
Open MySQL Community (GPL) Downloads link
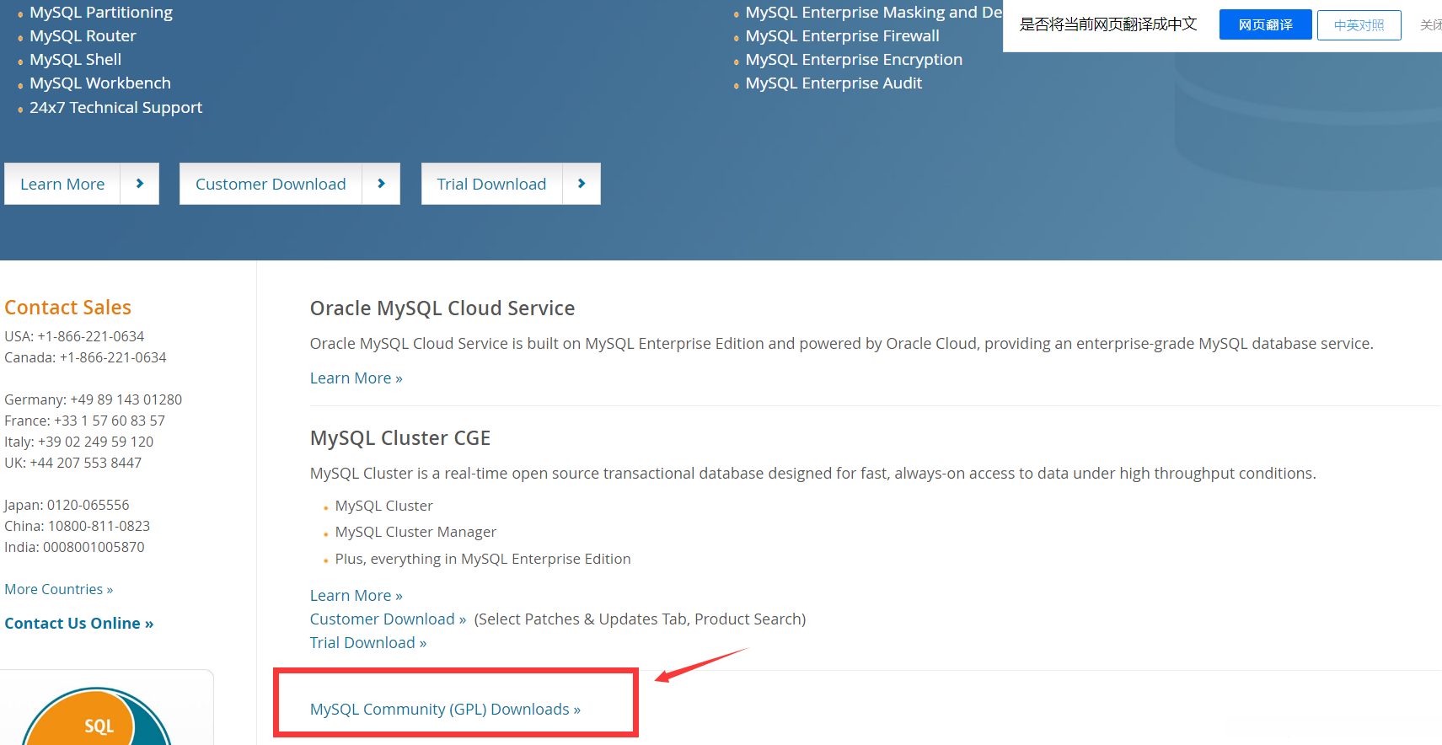click(x=445, y=710)
